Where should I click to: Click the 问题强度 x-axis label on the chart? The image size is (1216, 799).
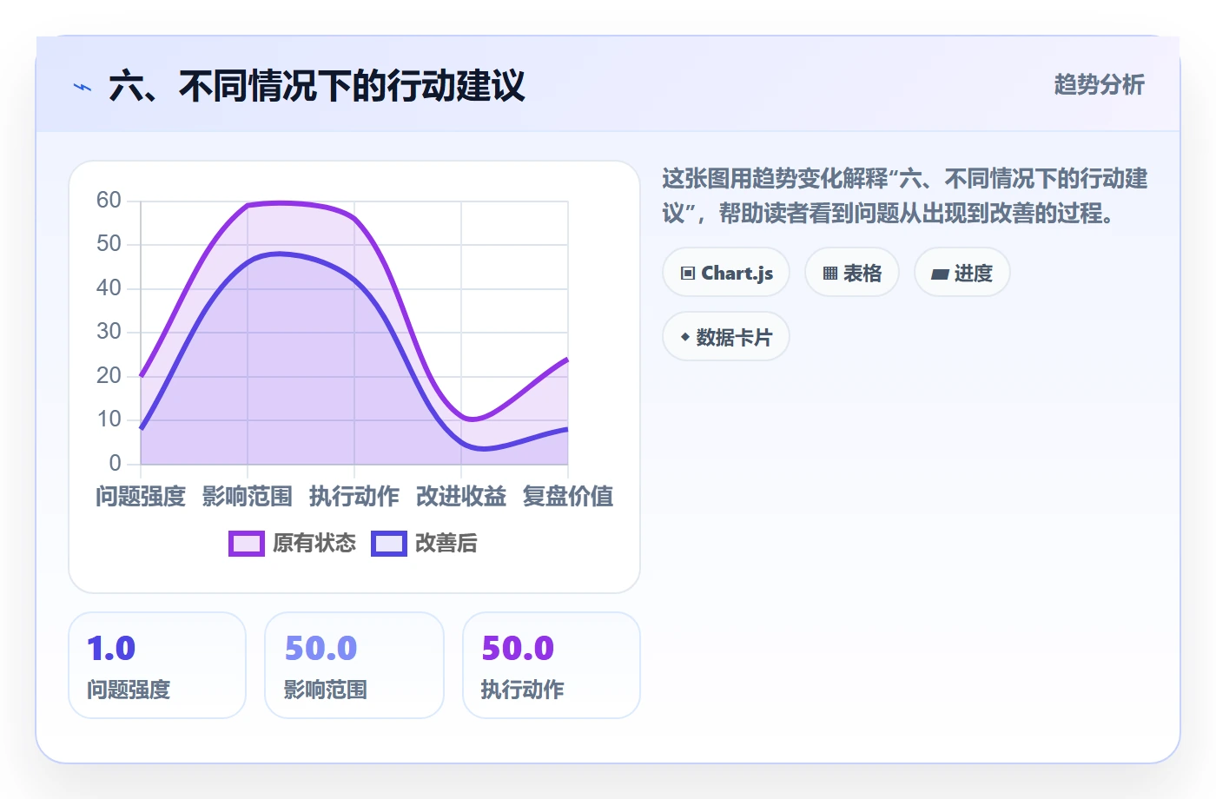point(141,497)
